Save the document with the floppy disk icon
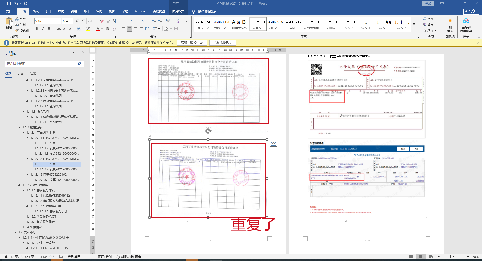Viewport: 482px width, 261px height. tap(9, 4)
